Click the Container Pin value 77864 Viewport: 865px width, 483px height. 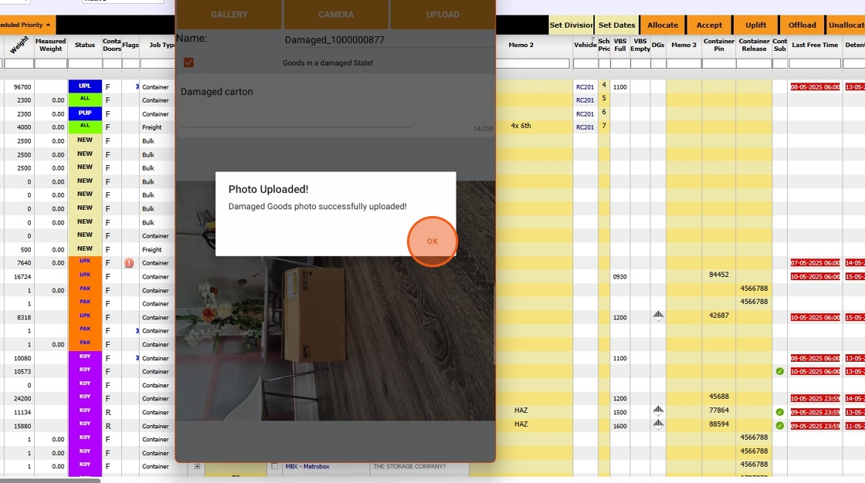click(x=719, y=410)
